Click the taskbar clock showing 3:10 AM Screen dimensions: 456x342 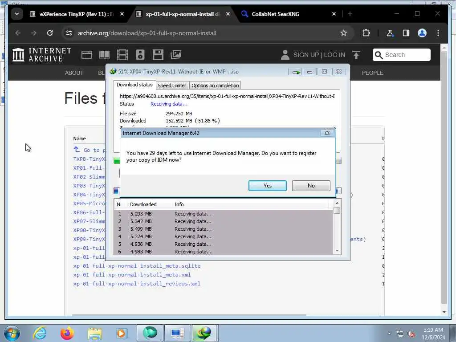[x=433, y=333]
